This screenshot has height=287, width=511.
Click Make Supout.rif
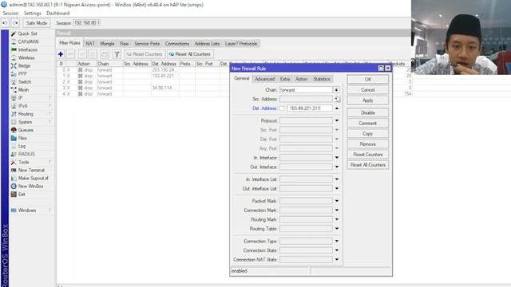[x=33, y=178]
